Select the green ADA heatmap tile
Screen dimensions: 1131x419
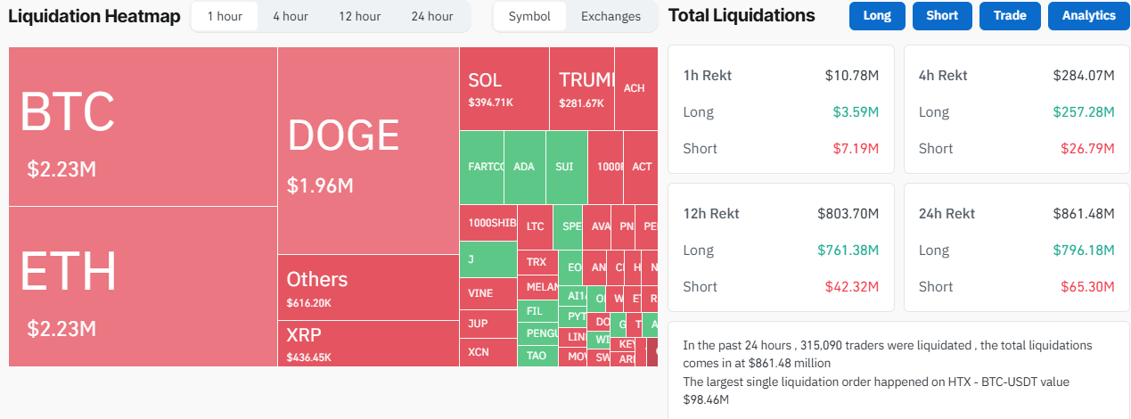524,167
